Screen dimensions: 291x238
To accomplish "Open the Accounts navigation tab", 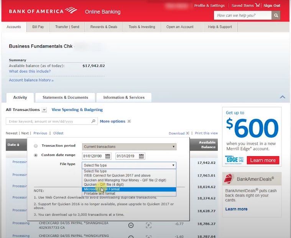I will (x=14, y=27).
